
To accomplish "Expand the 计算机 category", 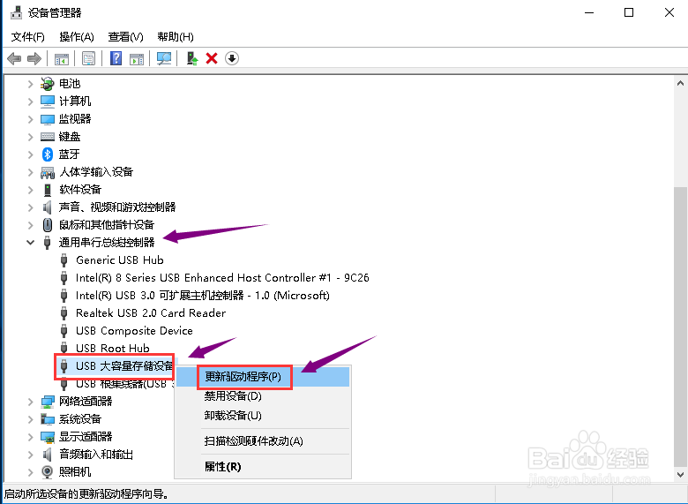I will coord(30,102).
